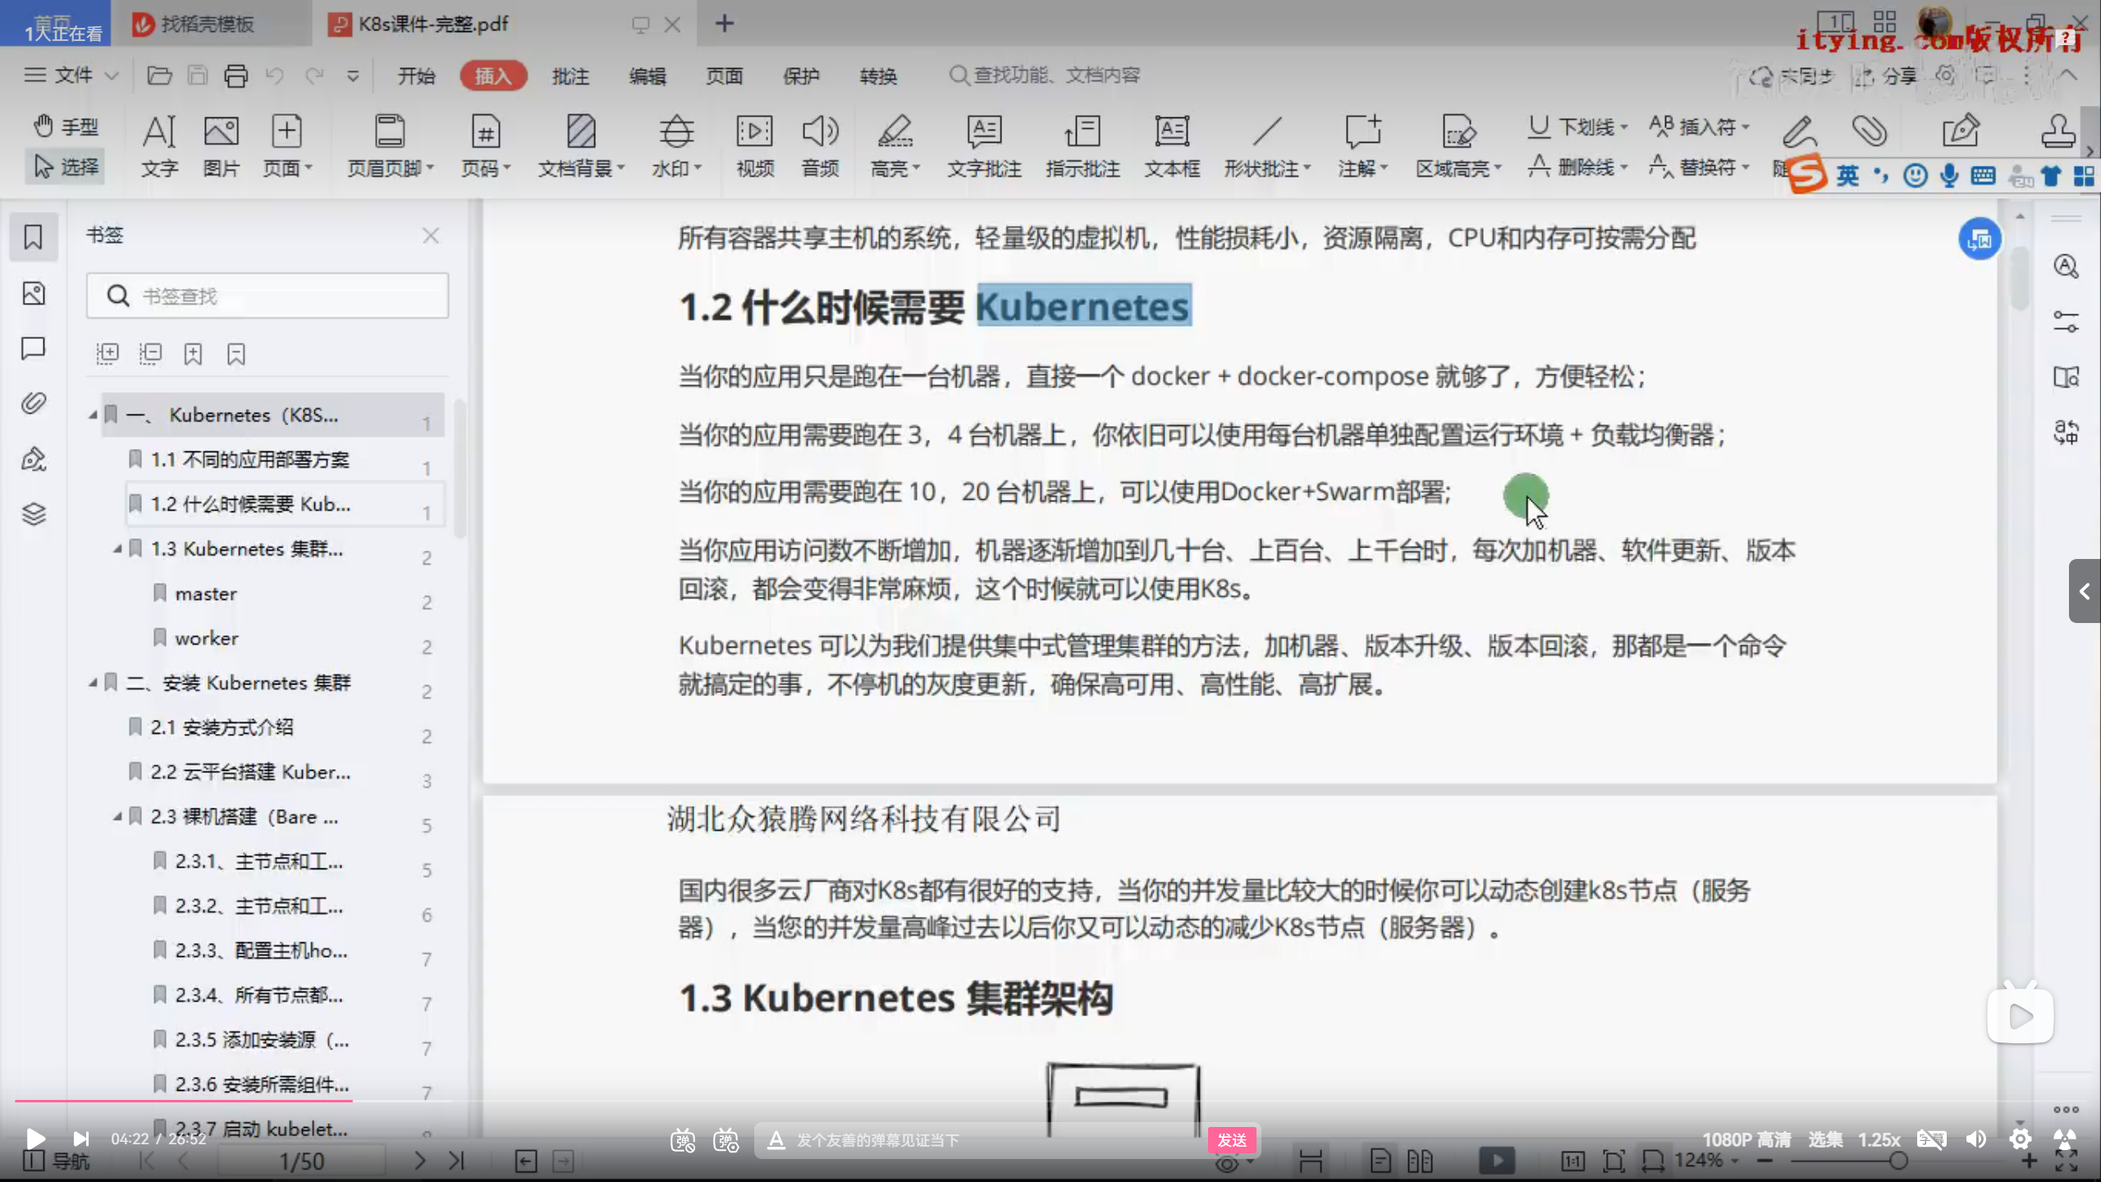
Task: Open the thumbnails panel in left sidebar
Action: click(x=34, y=293)
